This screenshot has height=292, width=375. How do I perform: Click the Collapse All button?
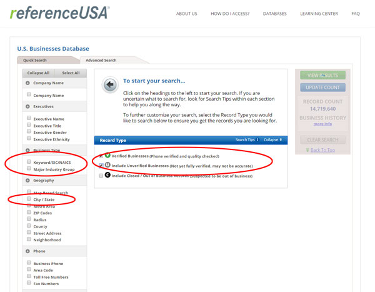point(38,73)
